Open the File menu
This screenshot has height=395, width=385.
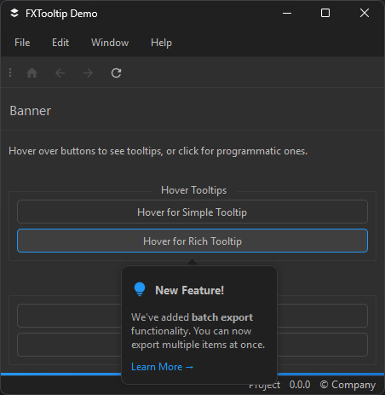coord(22,43)
